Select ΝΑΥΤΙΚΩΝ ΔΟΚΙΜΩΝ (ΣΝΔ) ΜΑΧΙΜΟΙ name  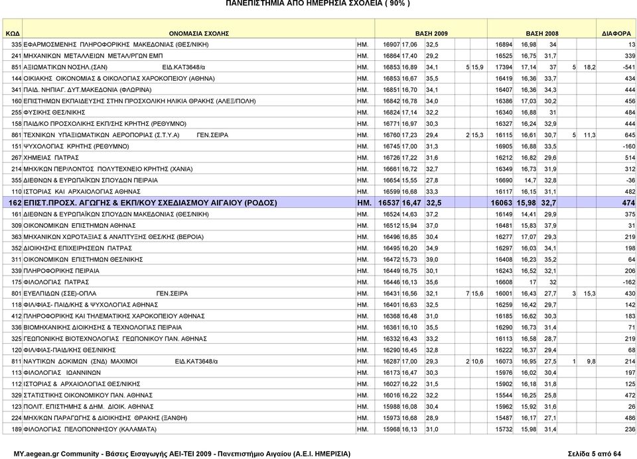tap(80, 362)
